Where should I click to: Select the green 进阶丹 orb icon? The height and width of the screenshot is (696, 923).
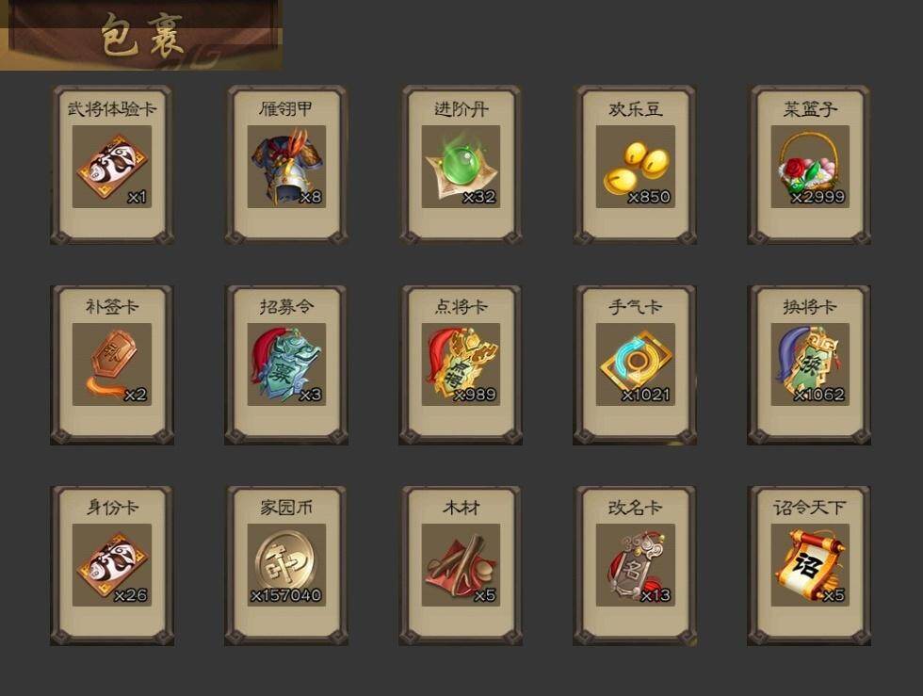tap(461, 167)
